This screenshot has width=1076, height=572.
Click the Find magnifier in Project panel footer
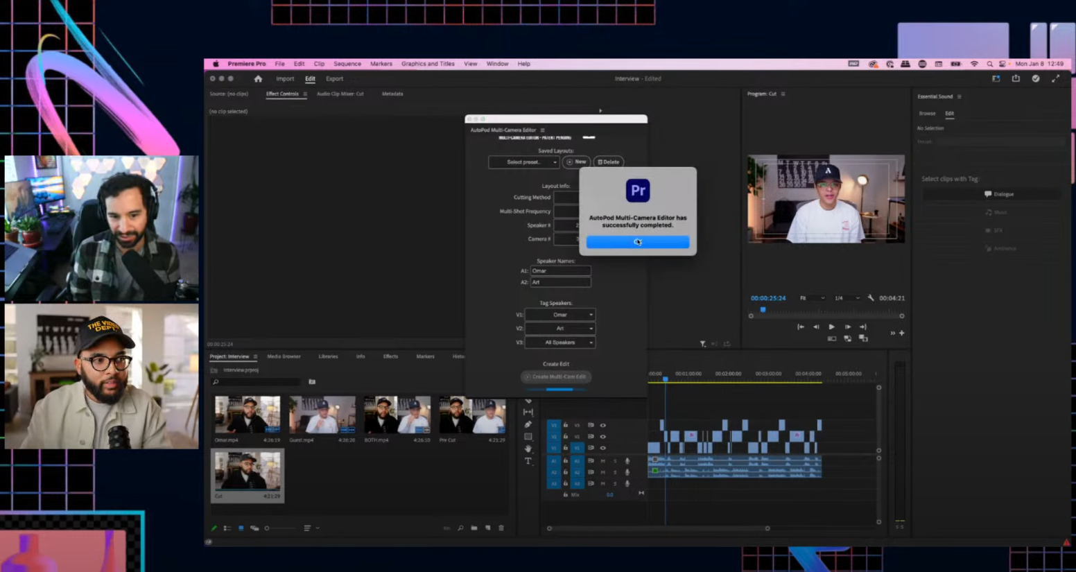[x=460, y=528]
